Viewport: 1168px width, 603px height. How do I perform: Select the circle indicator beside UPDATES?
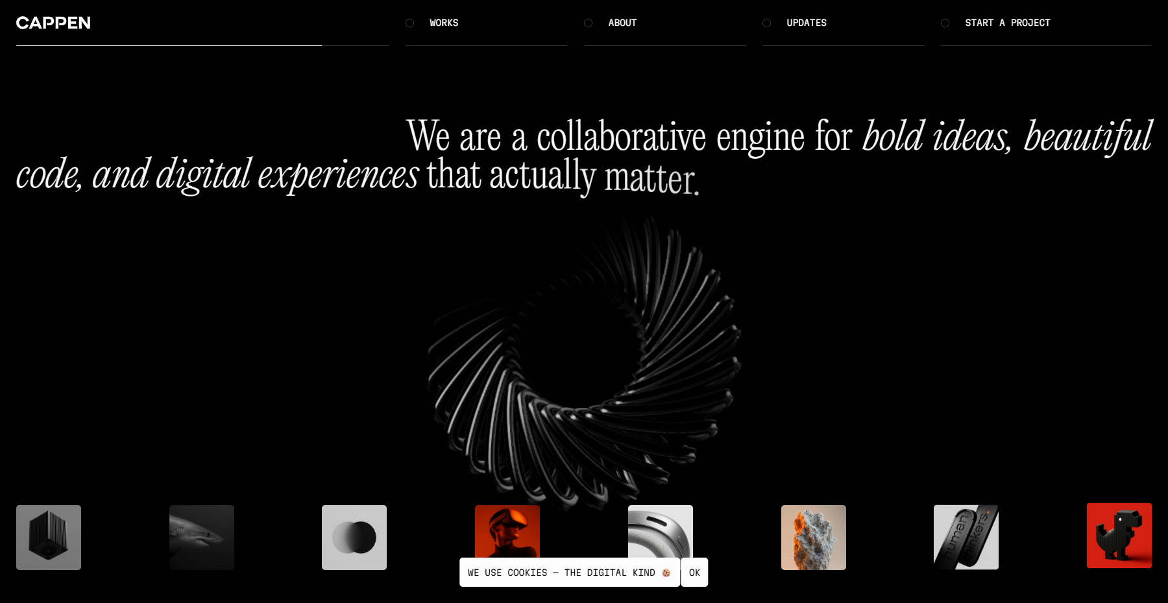[766, 23]
